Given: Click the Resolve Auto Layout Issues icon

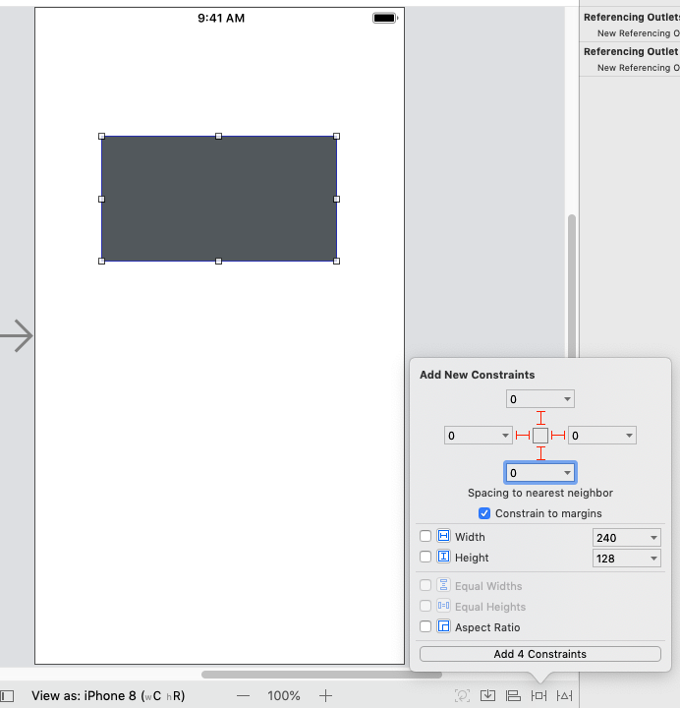Looking at the screenshot, I should click(564, 695).
